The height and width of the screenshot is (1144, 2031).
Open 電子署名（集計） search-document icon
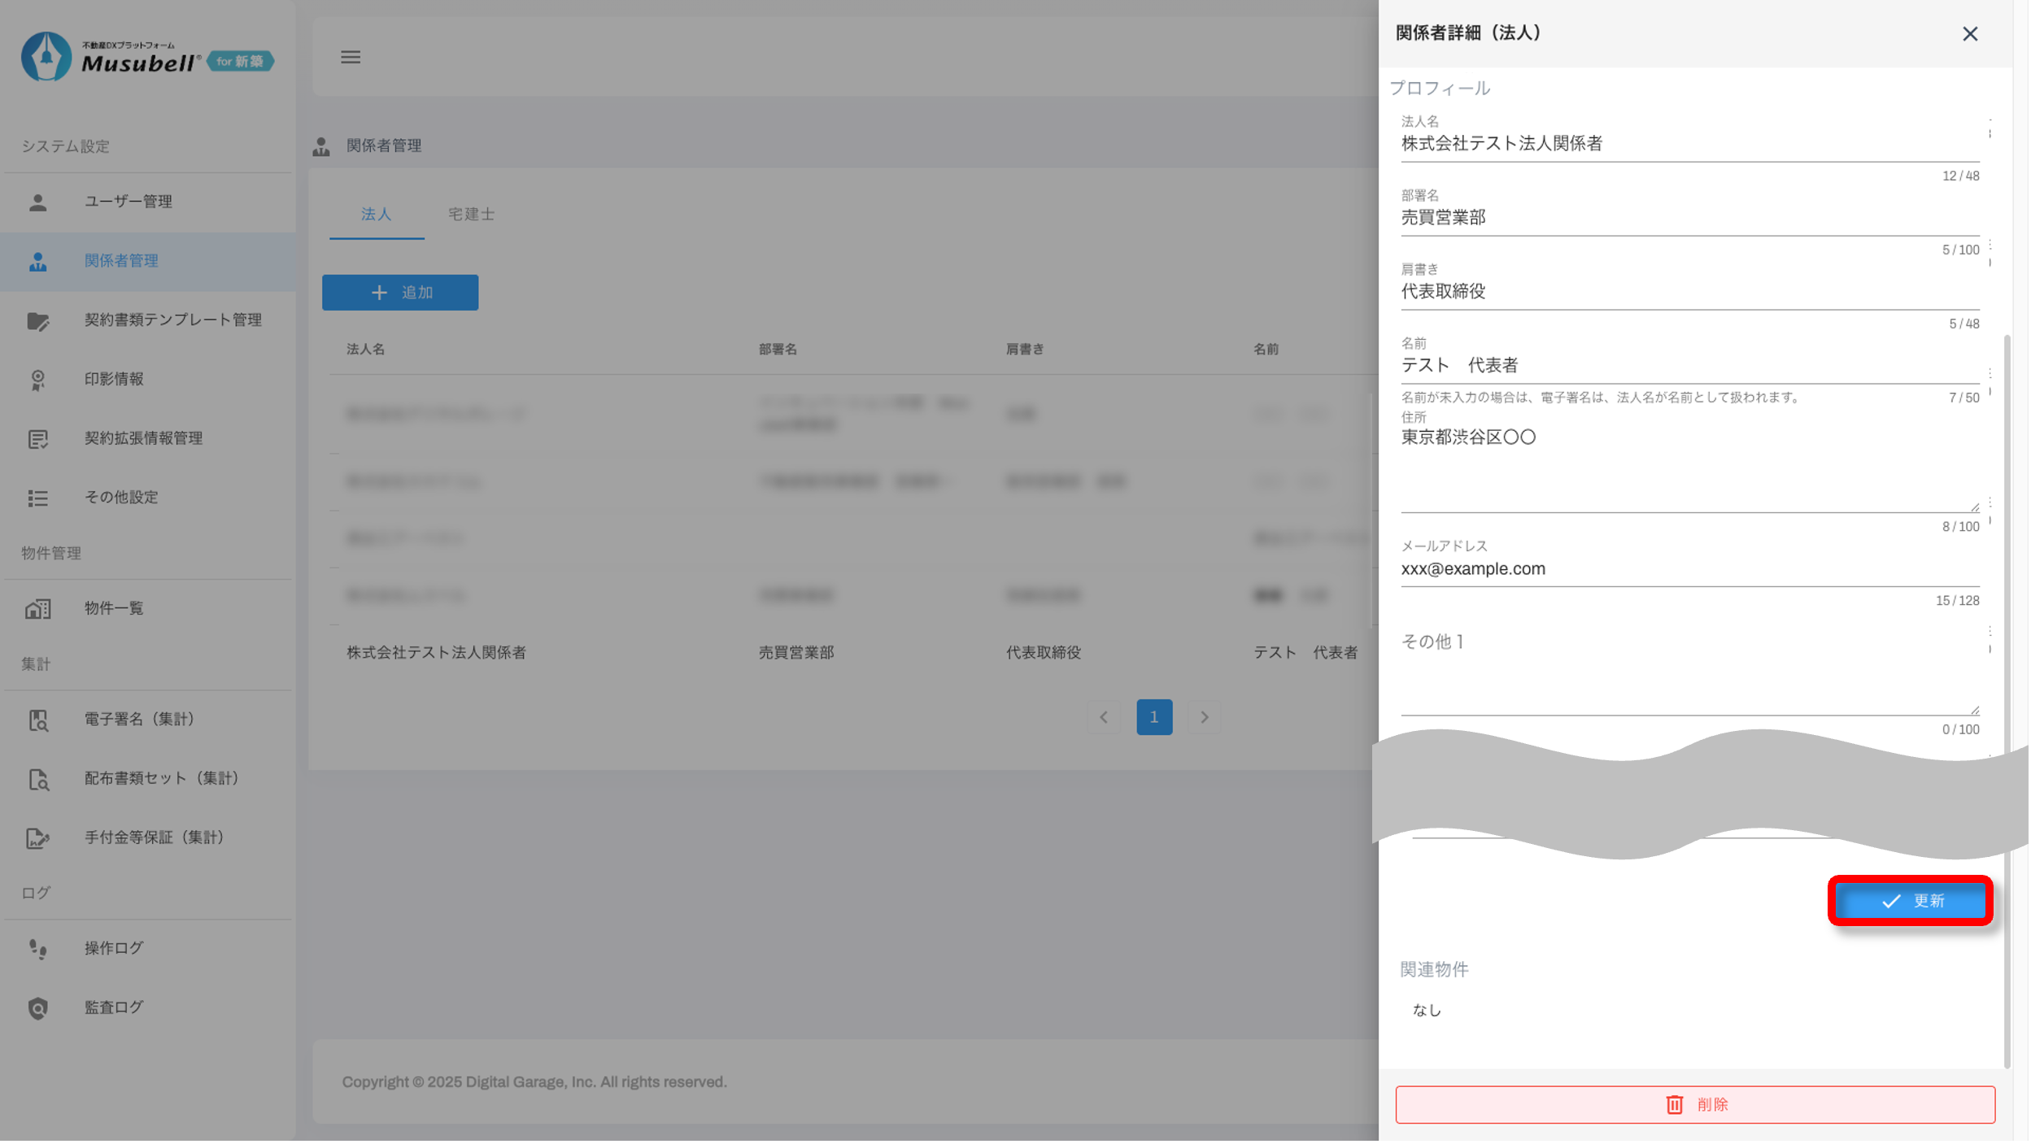click(38, 720)
